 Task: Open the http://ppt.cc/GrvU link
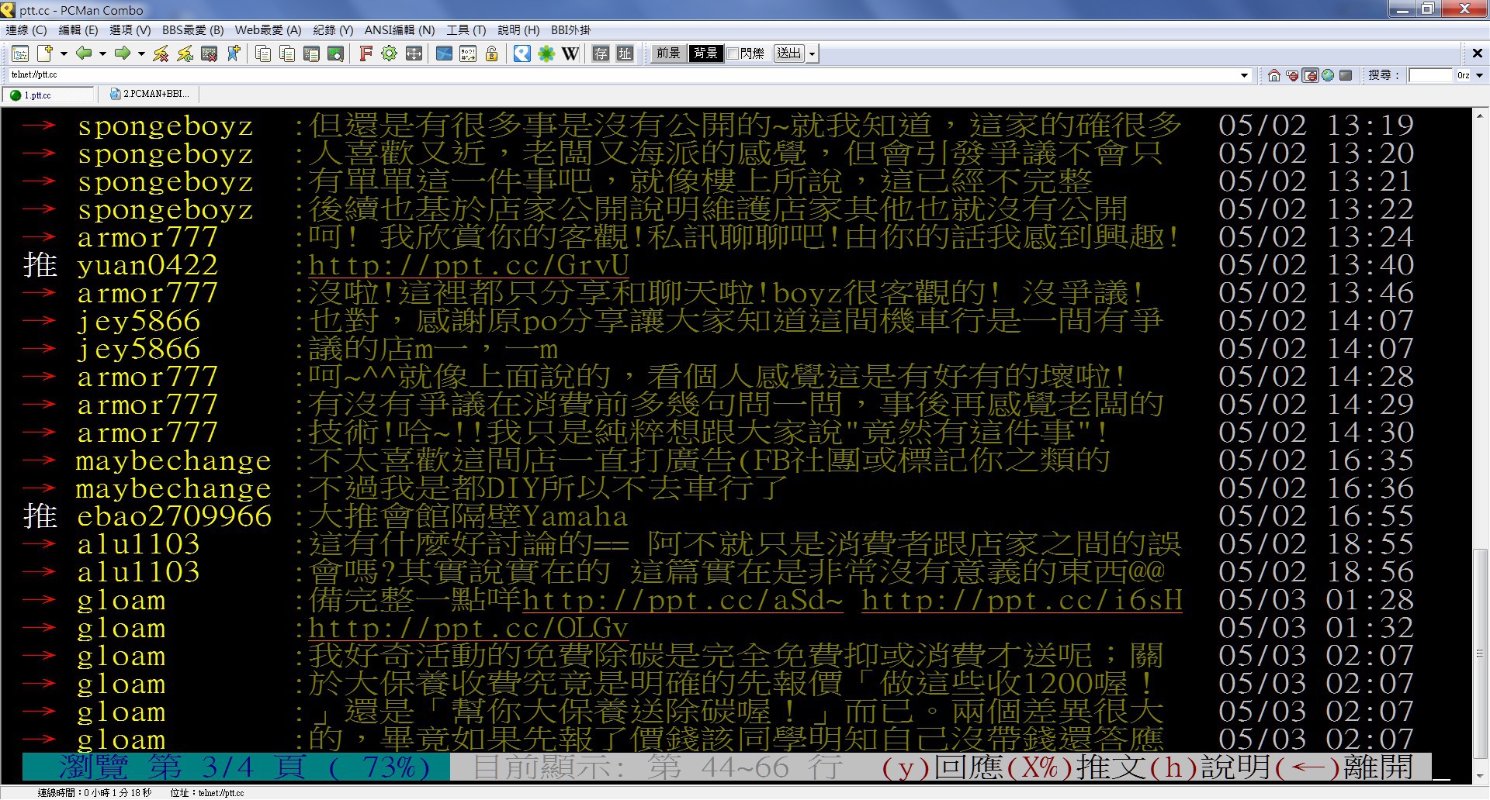[x=469, y=265]
